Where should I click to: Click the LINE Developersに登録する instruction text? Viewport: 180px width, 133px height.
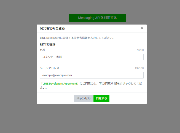click(77, 38)
